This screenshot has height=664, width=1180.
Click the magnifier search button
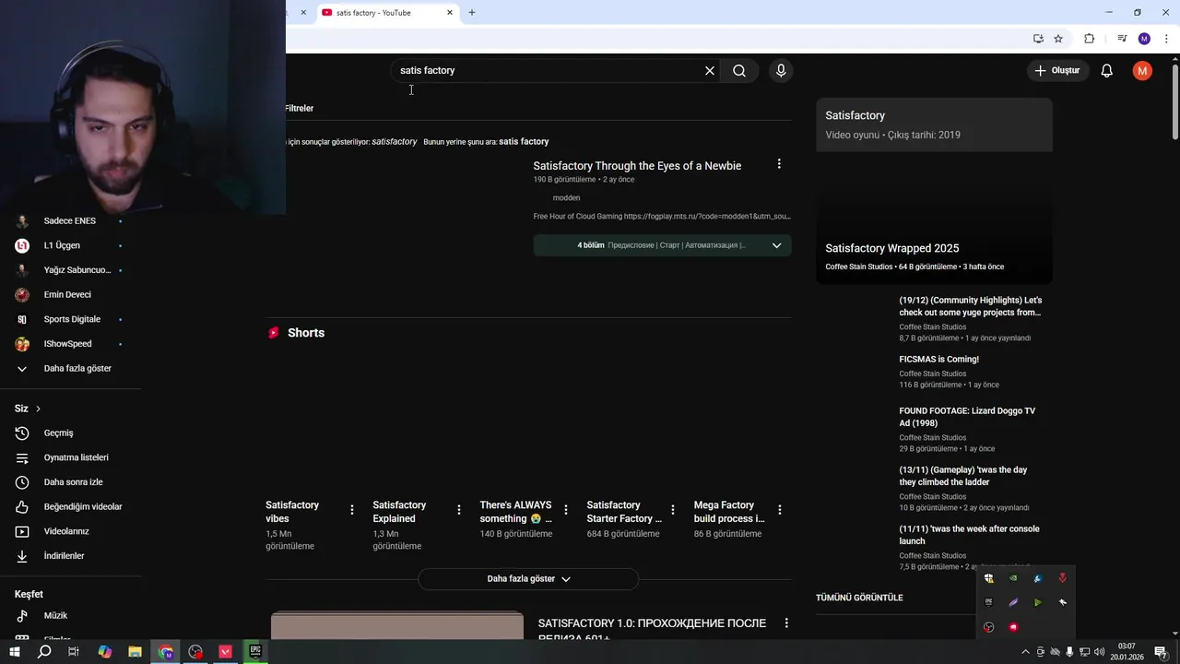(739, 71)
